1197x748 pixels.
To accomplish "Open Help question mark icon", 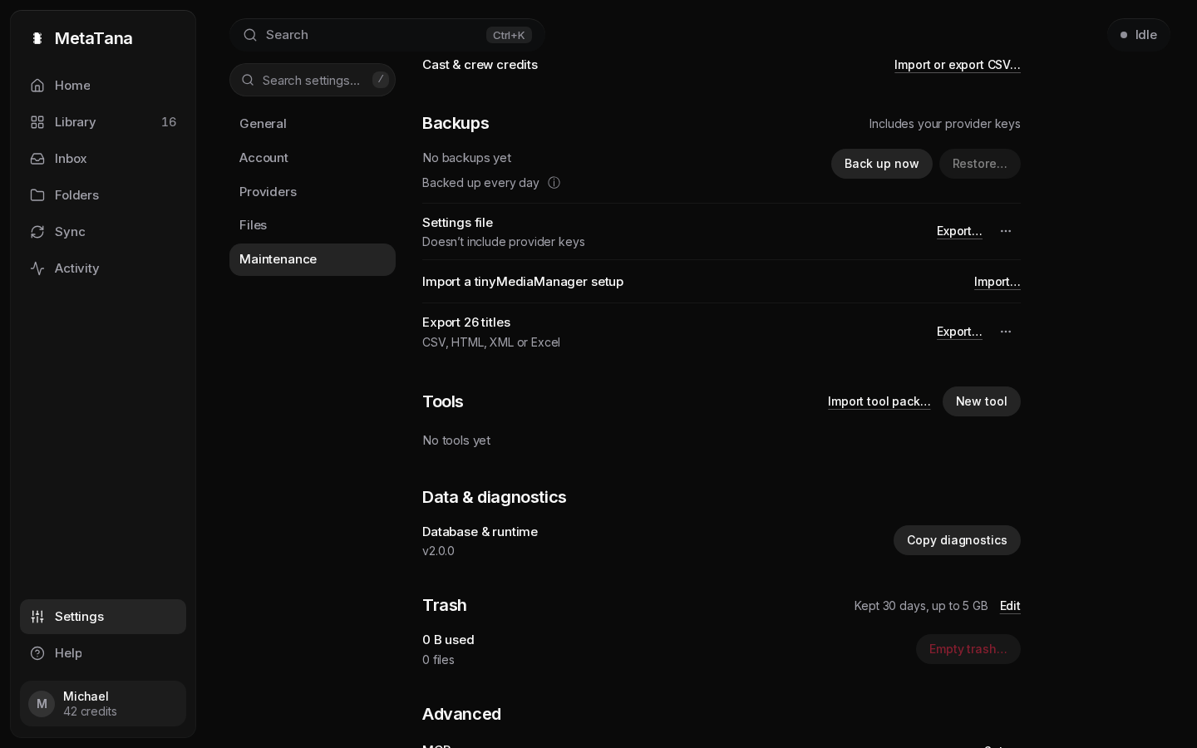I will click(37, 653).
